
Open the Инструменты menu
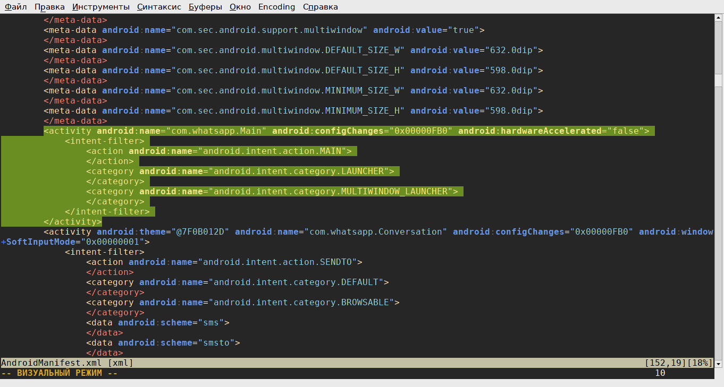coord(100,7)
